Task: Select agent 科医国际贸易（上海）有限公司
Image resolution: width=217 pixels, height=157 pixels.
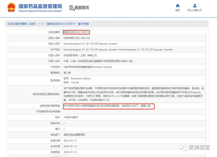Action: click(x=80, y=55)
